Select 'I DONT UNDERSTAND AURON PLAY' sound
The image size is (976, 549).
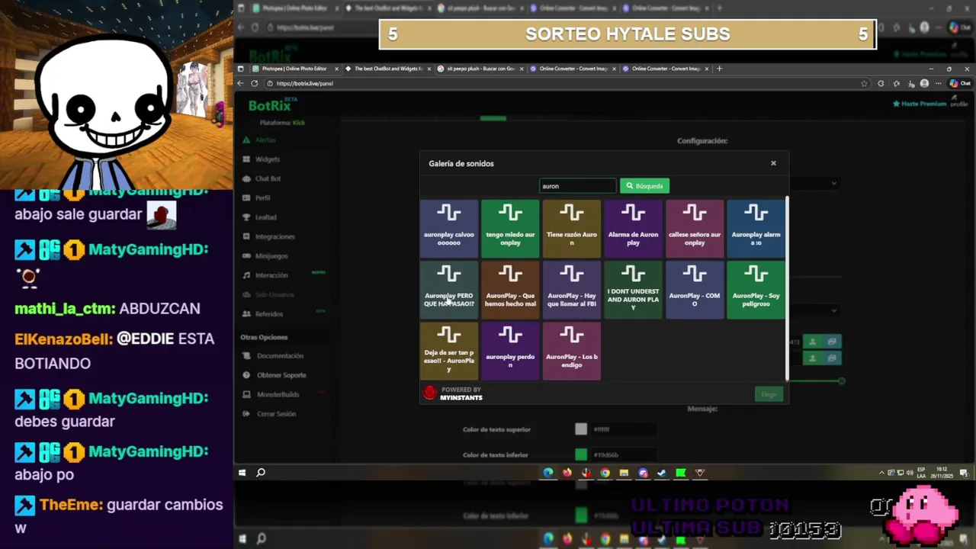(x=633, y=290)
